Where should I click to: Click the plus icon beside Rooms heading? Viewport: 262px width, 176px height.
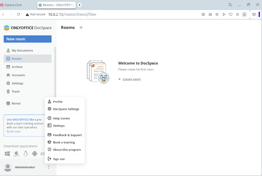pos(81,28)
